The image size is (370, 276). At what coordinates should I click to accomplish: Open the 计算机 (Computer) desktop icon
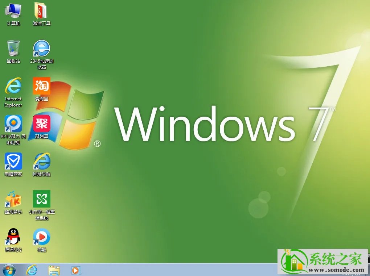[13, 11]
